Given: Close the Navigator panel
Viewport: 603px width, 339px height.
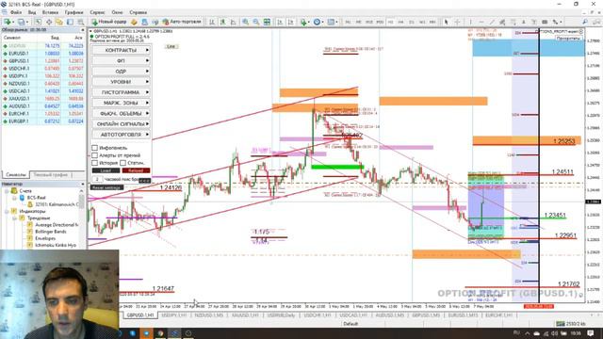Looking at the screenshot, I should click(82, 185).
